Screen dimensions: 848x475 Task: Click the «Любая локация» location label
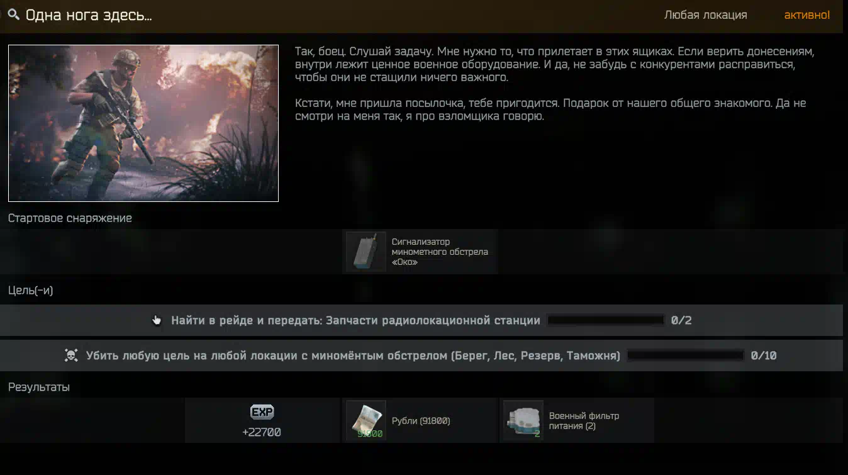(706, 15)
